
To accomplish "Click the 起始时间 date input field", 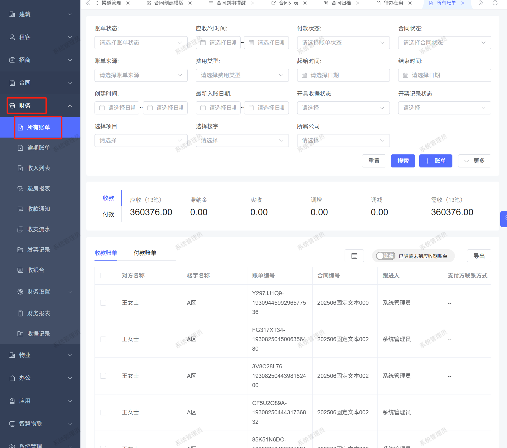I will pos(343,75).
